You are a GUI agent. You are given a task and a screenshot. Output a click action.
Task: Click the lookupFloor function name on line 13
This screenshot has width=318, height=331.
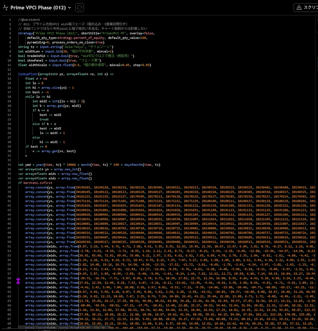click(x=28, y=74)
